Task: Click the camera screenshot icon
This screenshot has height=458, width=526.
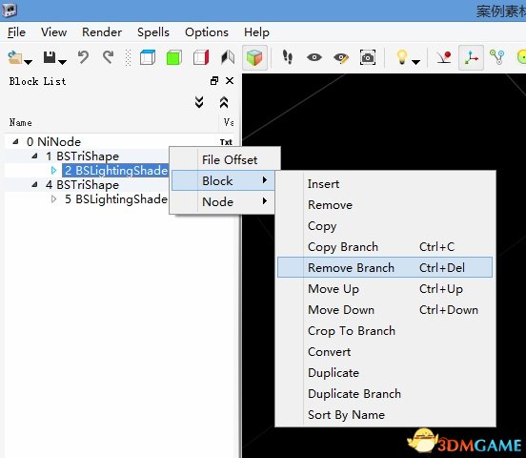Action: click(x=367, y=57)
